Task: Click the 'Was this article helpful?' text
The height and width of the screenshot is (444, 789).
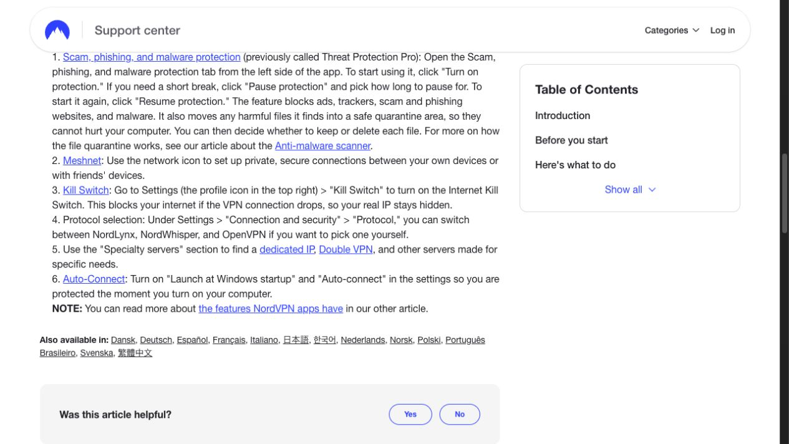Action: click(115, 414)
